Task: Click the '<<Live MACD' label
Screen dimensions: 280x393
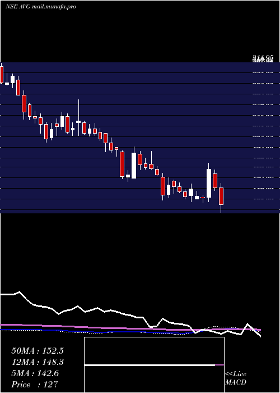Action: pyautogui.click(x=236, y=378)
